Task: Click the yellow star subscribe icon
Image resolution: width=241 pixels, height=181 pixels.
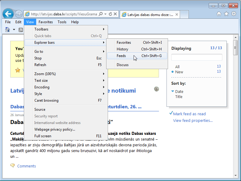Action: point(18,70)
